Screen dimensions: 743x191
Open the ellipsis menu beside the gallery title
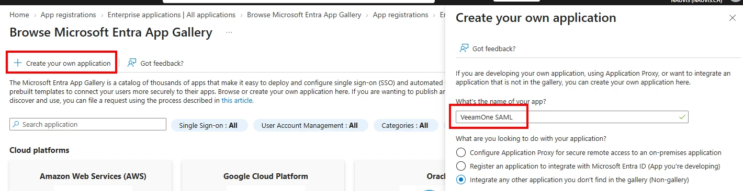(x=229, y=33)
